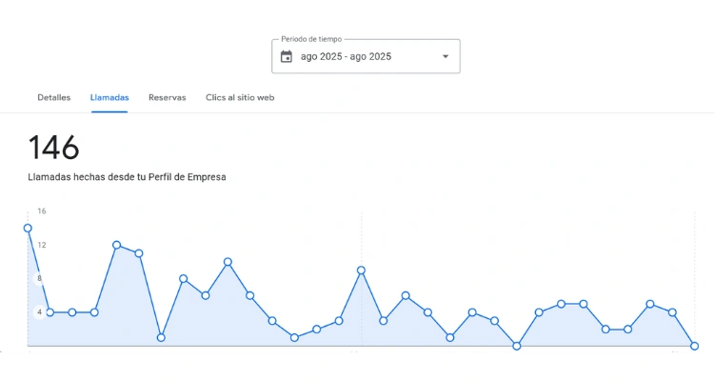Expand the dropdown arrow of Periodo de tiempo

[445, 57]
